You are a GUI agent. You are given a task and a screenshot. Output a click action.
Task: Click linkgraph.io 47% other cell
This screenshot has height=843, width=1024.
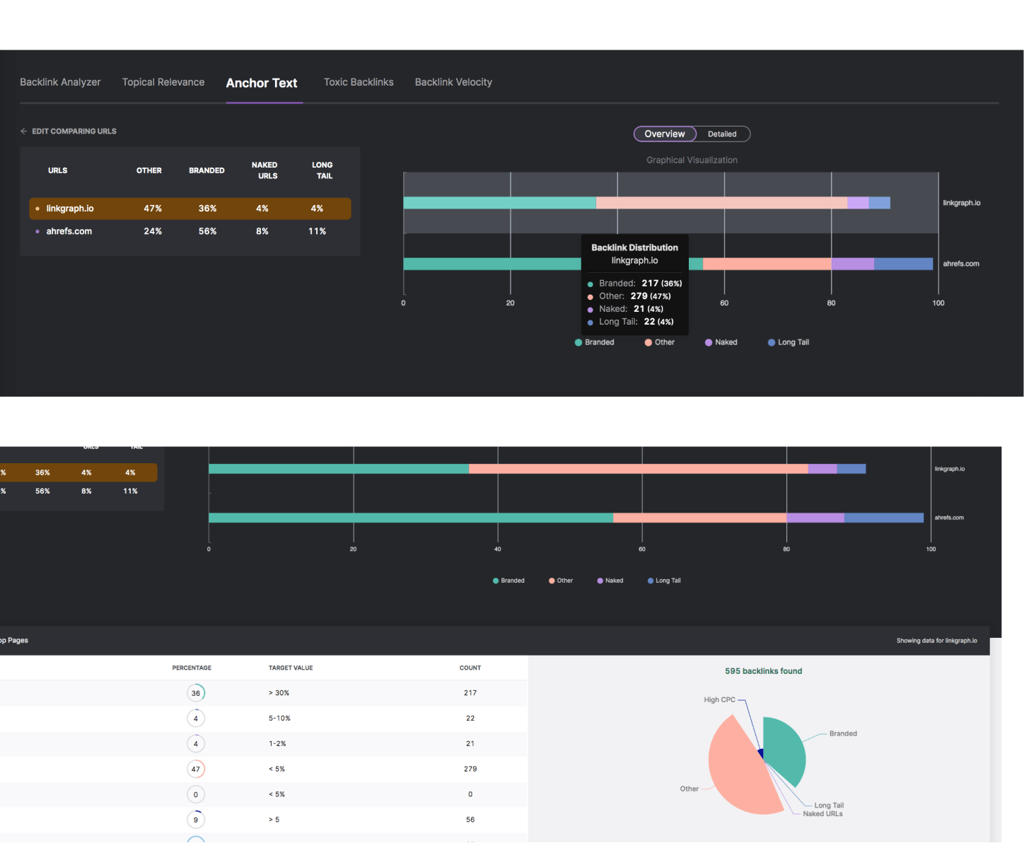(153, 209)
